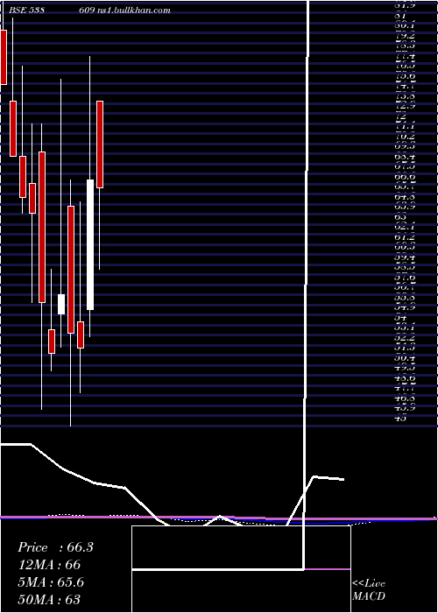Click the ns1.bullkhan.com watermark text

pyautogui.click(x=134, y=11)
